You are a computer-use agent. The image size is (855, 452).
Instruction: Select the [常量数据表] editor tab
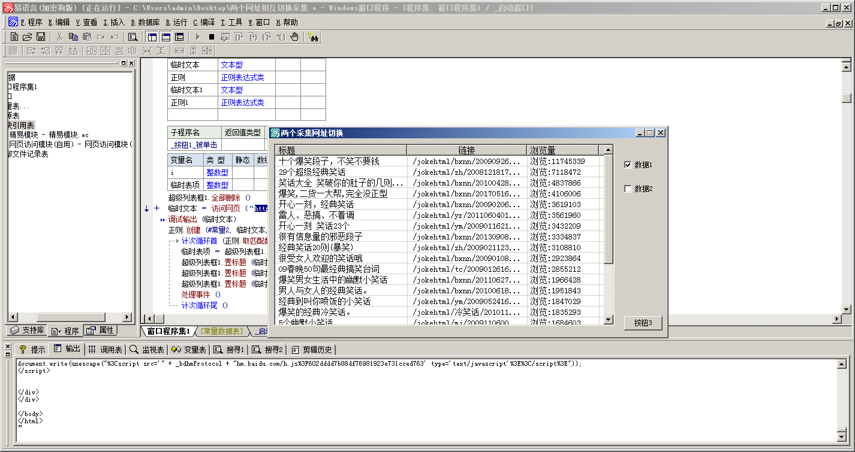point(222,331)
